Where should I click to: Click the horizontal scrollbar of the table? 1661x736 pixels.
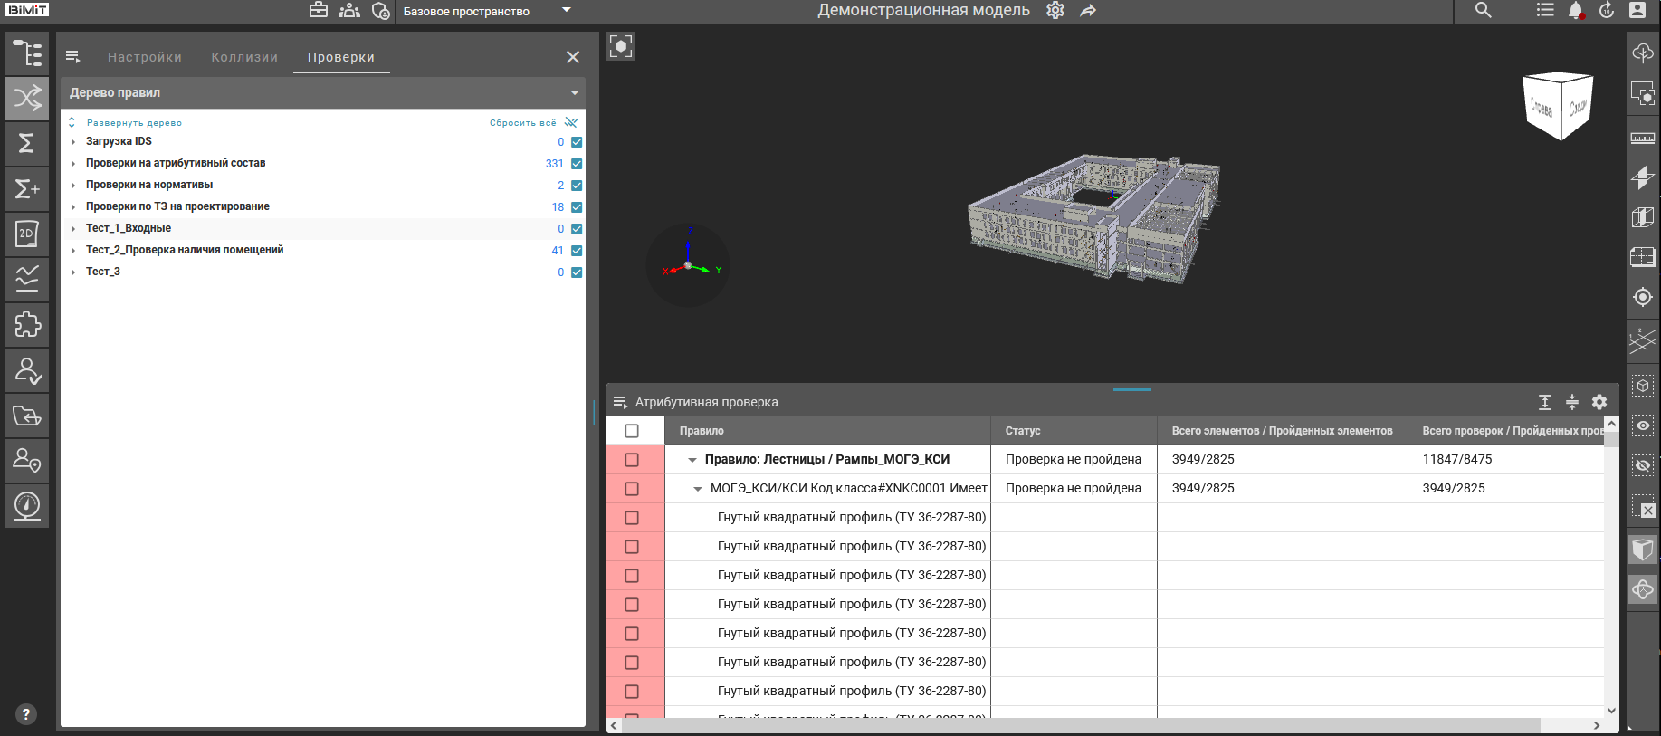pyautogui.click(x=1082, y=726)
